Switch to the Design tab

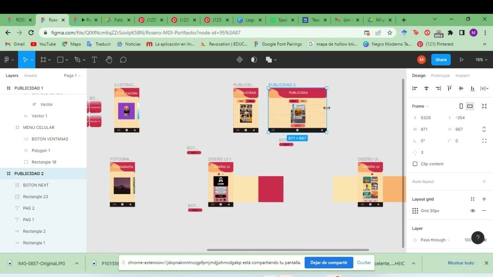(419, 75)
